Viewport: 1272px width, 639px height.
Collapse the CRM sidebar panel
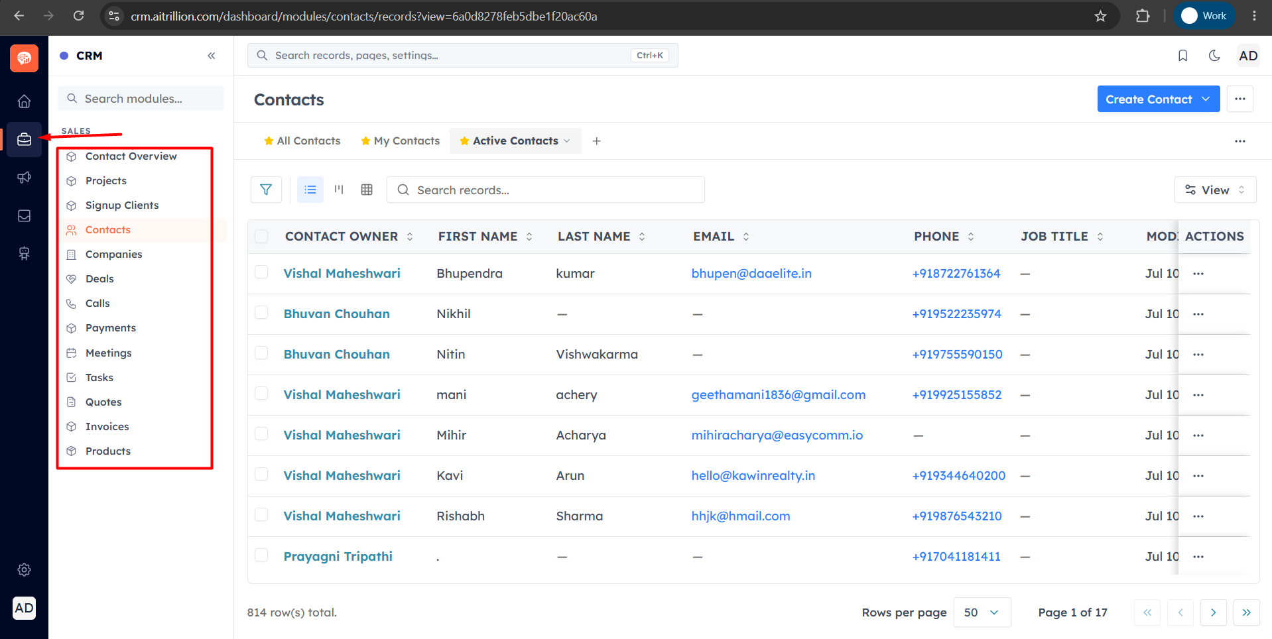coord(211,56)
